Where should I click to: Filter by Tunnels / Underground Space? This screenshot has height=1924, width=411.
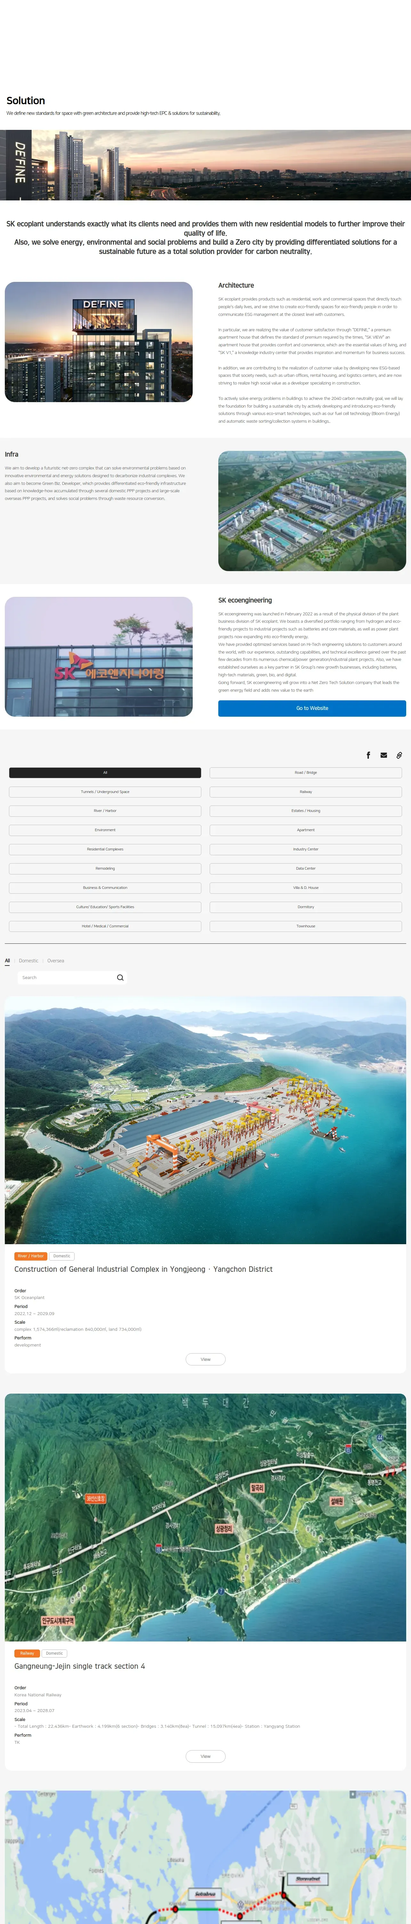coord(105,792)
